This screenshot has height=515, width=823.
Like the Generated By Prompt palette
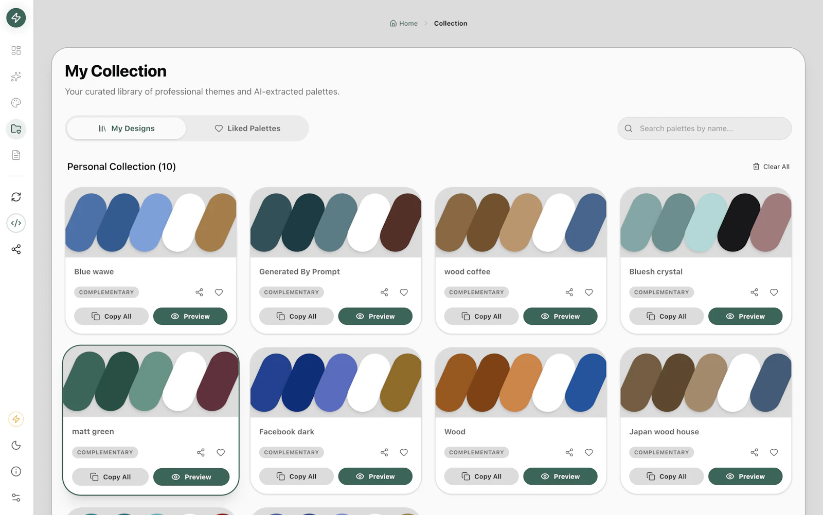click(x=404, y=292)
